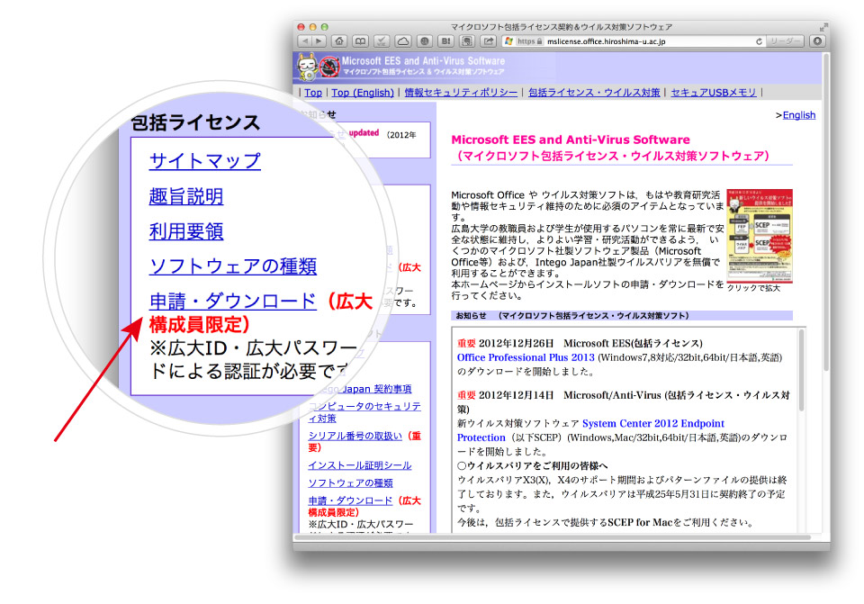The height and width of the screenshot is (604, 864).
Task: Click the rabbit mascot logo in the banner
Action: 306,68
